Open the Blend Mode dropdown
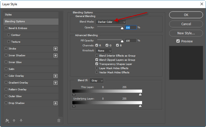 111,22
